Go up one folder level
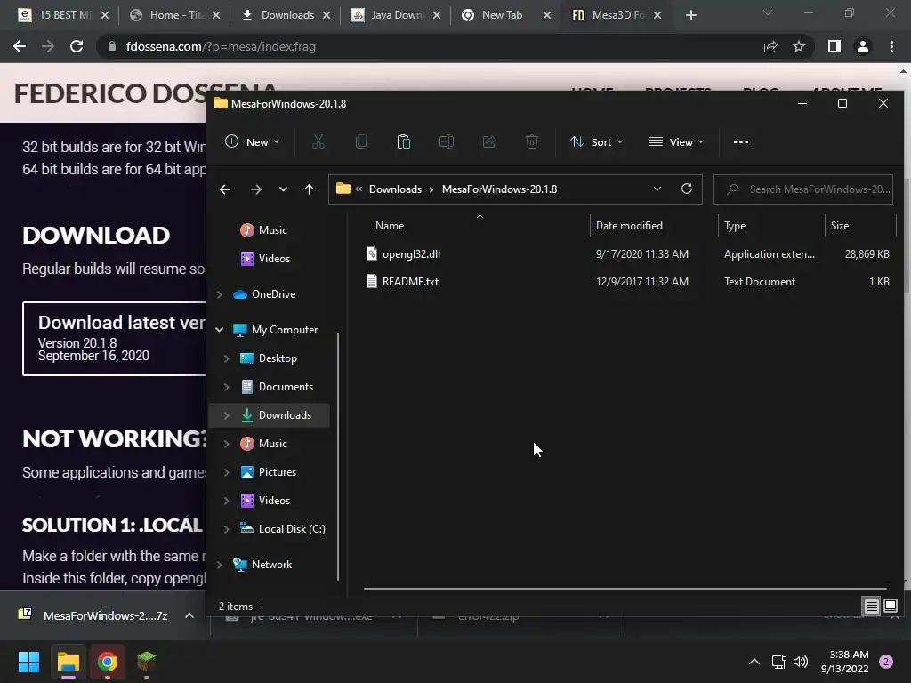 coord(309,189)
